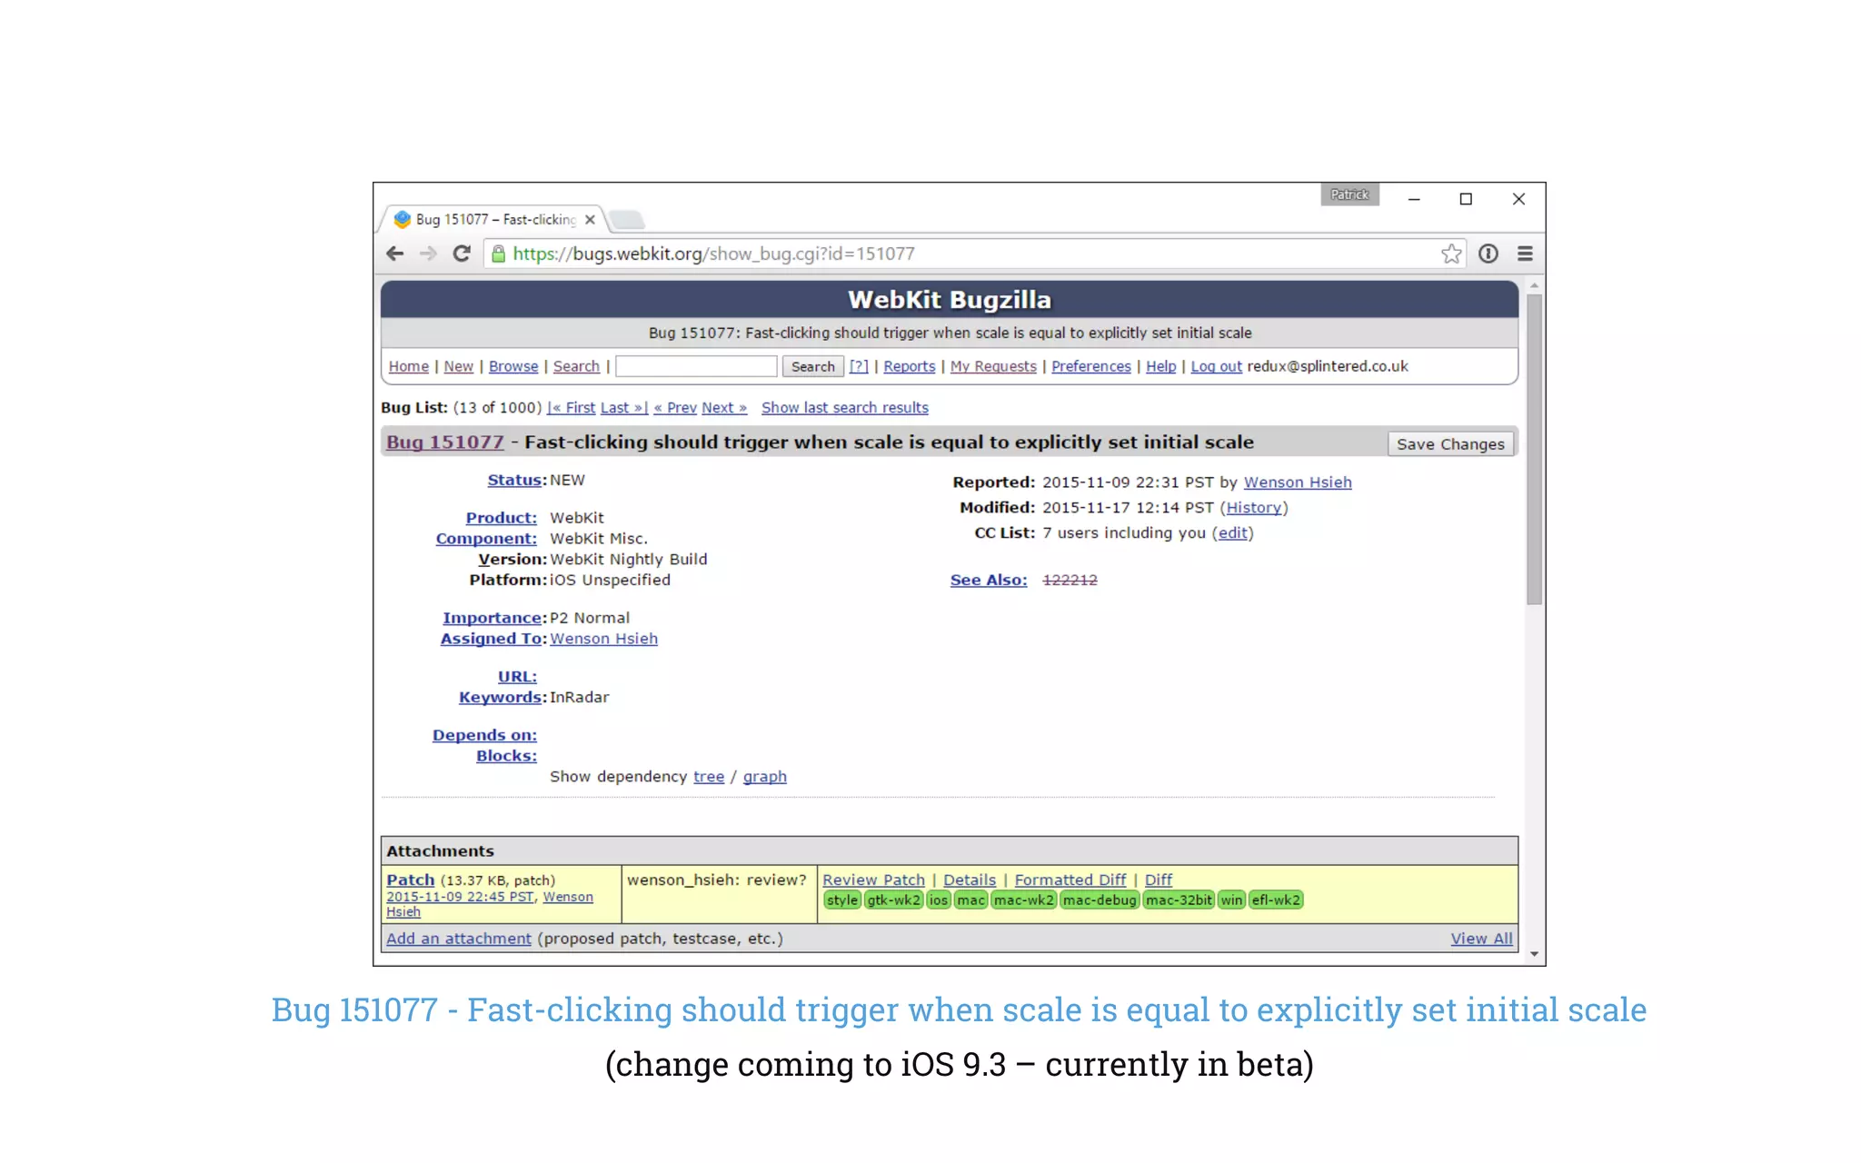The height and width of the screenshot is (1163, 1861).
Task: Go to Next bug in list
Action: (724, 408)
